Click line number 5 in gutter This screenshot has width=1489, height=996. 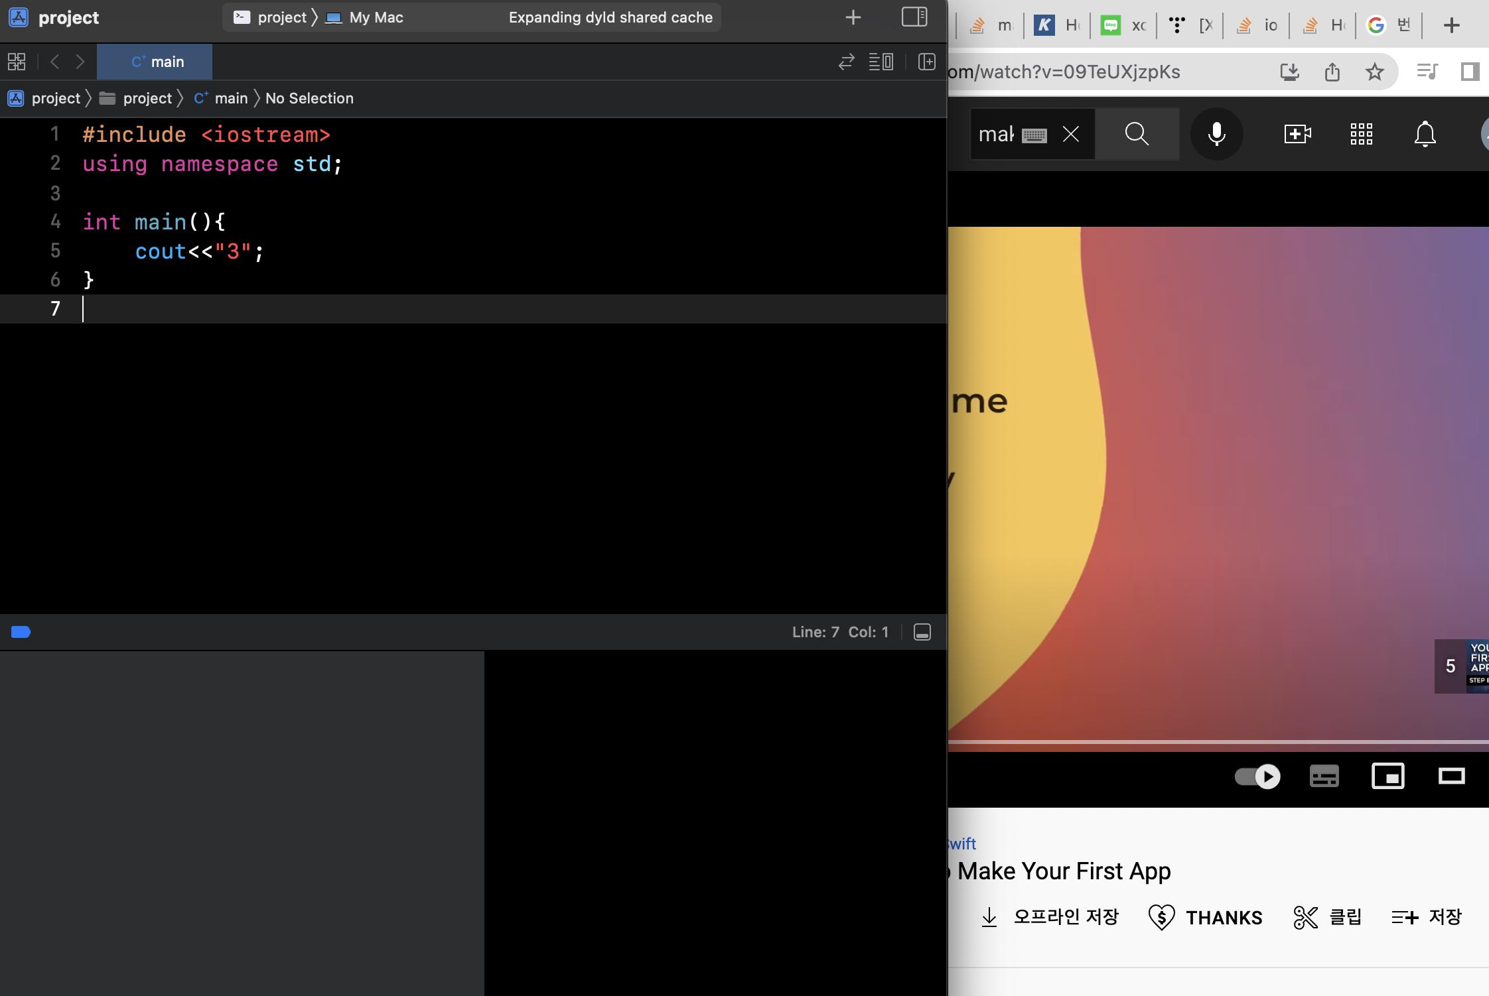coord(56,251)
